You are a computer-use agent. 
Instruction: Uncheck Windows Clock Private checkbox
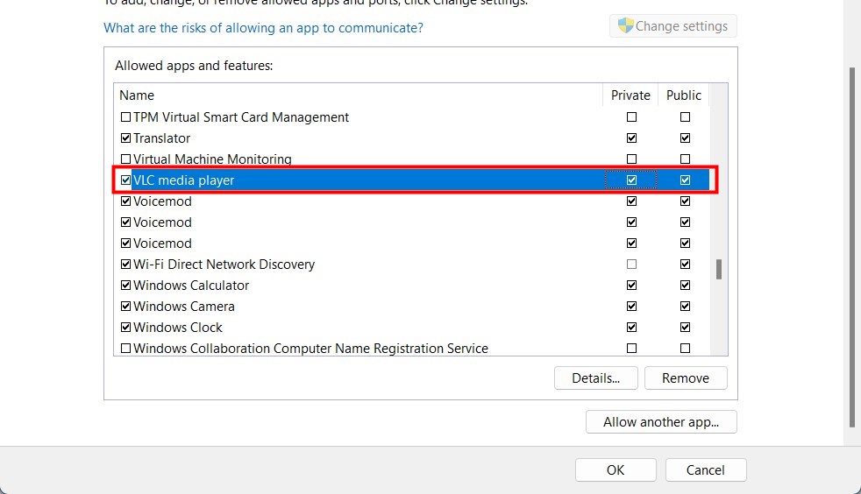pos(631,327)
